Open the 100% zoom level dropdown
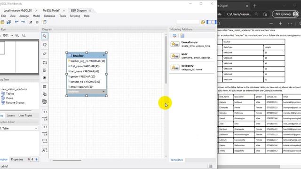 [12, 36]
